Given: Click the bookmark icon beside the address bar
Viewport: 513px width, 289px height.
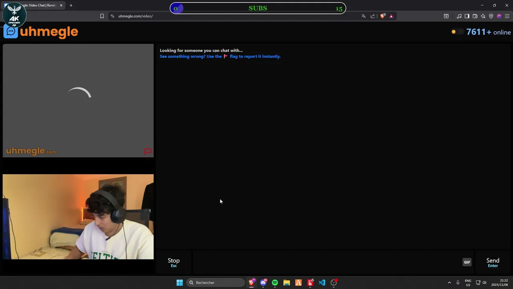Looking at the screenshot, I should pos(102,16).
